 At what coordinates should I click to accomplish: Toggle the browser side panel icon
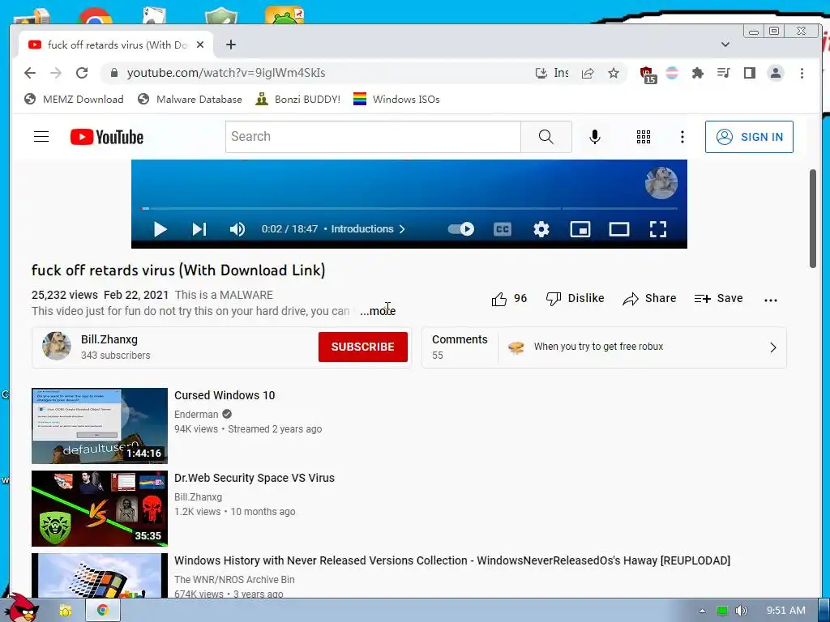[750, 73]
